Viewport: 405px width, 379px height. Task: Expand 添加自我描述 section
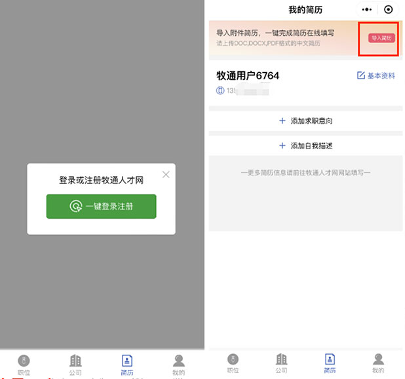tap(305, 146)
